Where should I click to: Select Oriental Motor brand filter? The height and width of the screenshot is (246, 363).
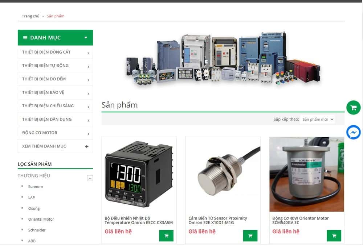tap(41, 219)
